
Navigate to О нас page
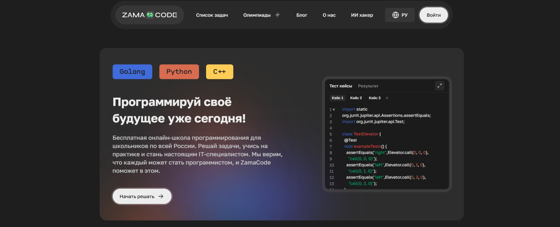pos(329,15)
